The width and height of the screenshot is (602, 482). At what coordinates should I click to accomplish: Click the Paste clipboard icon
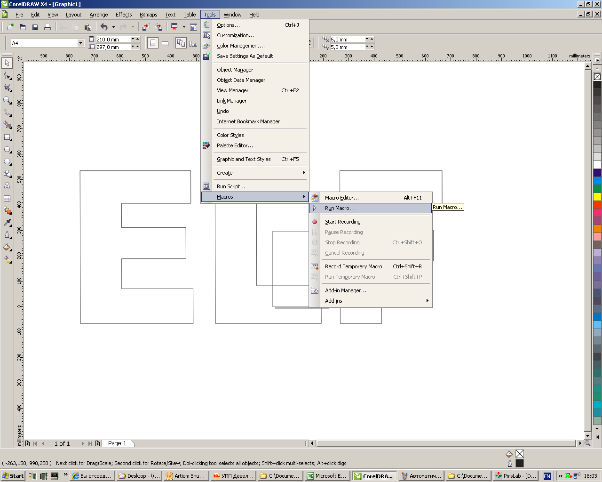[87, 27]
